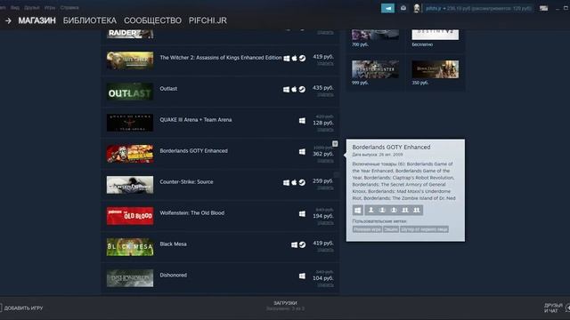Screen dimensions: 570x320
Task: Switch to Big Picture mode icon
Action: (543, 8)
